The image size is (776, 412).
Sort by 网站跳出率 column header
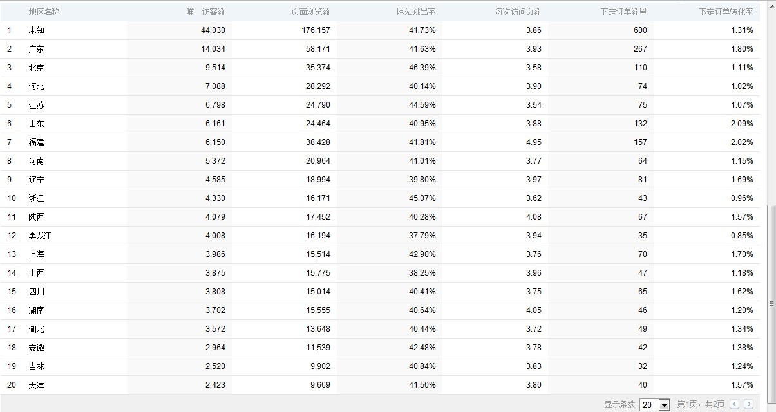pyautogui.click(x=416, y=12)
